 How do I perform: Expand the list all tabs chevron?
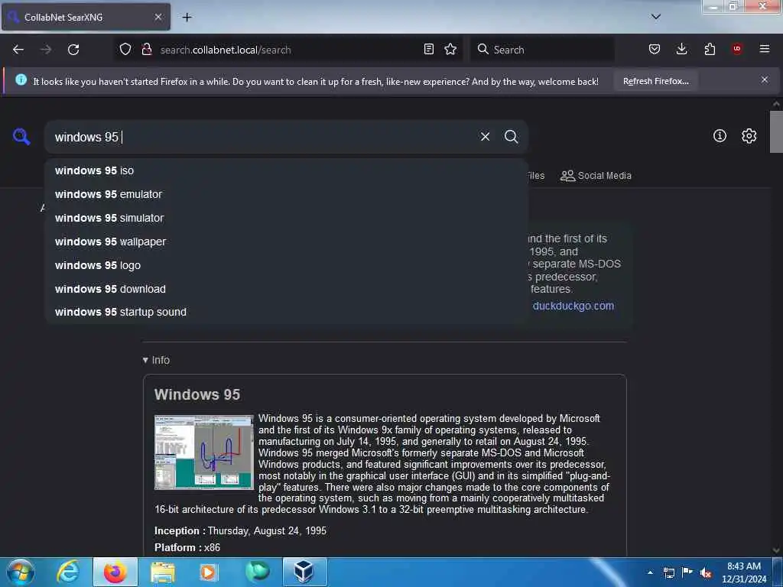(656, 17)
